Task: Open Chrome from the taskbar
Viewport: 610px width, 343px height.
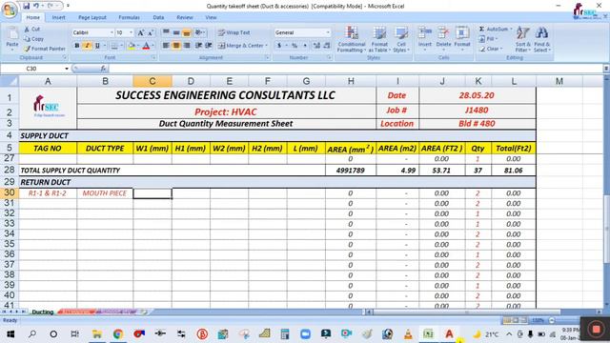Action: pos(118,334)
